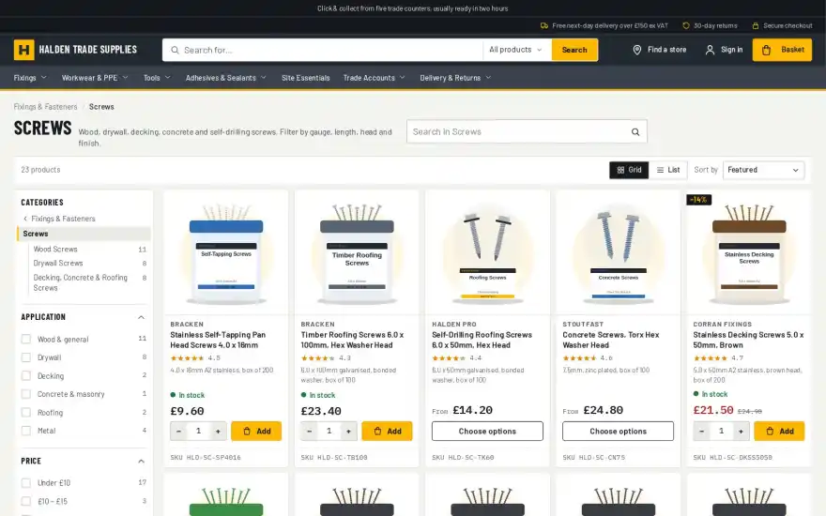Decrease quantity for Stainless Decking Screws
This screenshot has width=826, height=516.
pyautogui.click(x=702, y=432)
